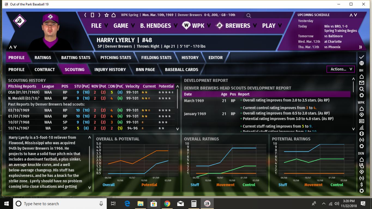Go back using the top left chevron
Screen dimensions: 372x209
85,15
